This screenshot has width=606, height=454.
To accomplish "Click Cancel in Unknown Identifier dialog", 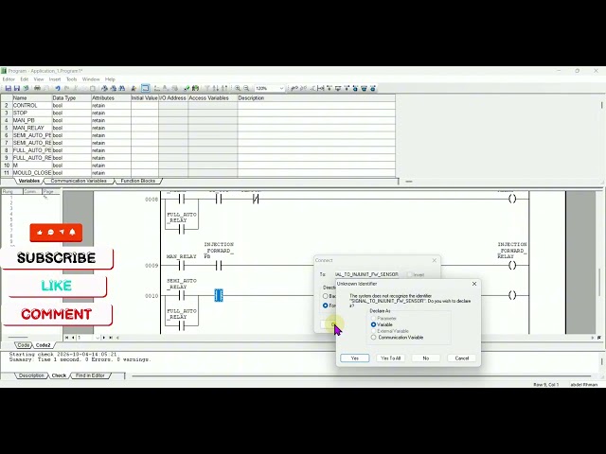I will tap(462, 358).
